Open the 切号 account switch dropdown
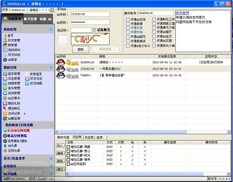The width and height of the screenshot is (233, 182). 52,10
